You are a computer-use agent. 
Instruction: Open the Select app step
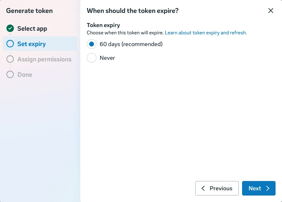click(x=32, y=28)
